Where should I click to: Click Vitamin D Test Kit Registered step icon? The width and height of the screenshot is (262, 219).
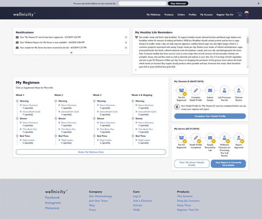(181, 91)
